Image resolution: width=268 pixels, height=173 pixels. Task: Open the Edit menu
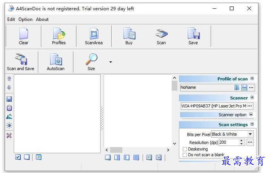point(11,19)
